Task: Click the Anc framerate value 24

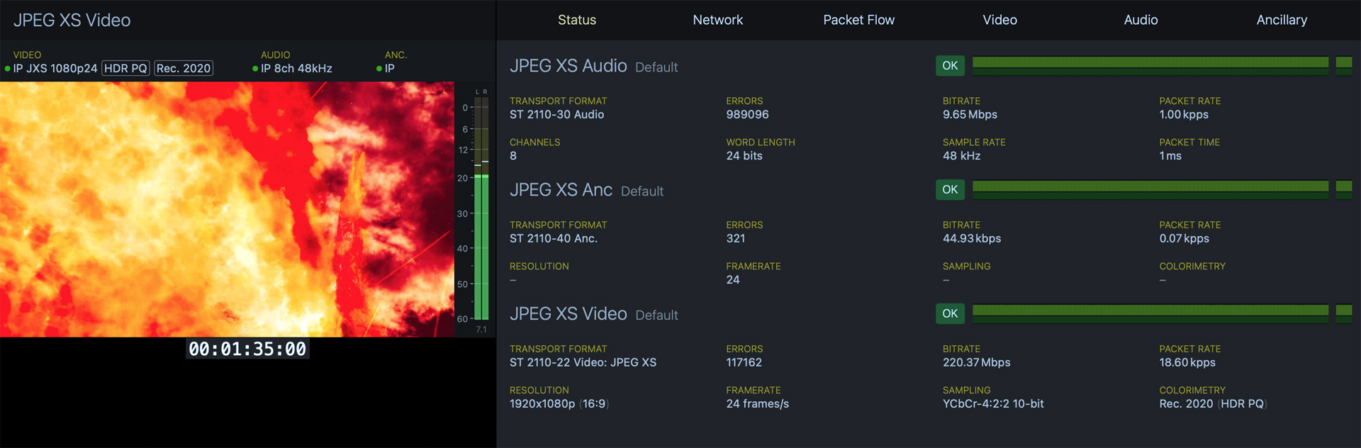Action: coord(733,280)
